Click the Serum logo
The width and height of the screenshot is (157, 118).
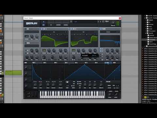pyautogui.click(x=32, y=23)
